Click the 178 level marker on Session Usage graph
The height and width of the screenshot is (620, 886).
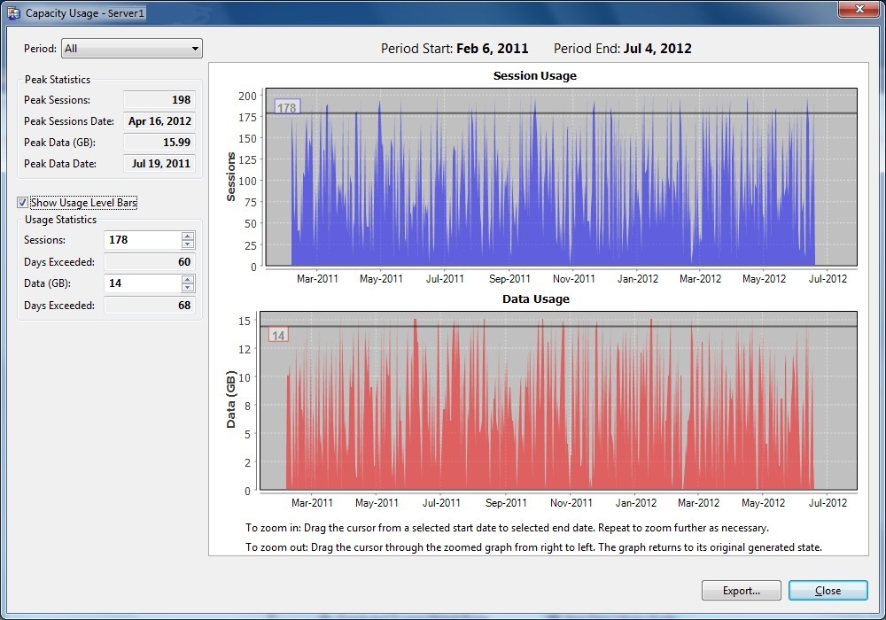pyautogui.click(x=286, y=108)
